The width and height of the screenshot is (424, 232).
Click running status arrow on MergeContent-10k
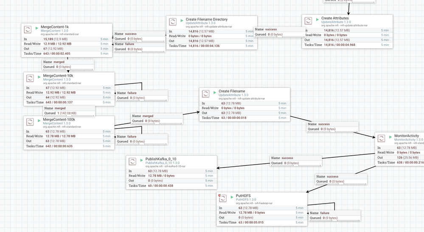point(39,77)
